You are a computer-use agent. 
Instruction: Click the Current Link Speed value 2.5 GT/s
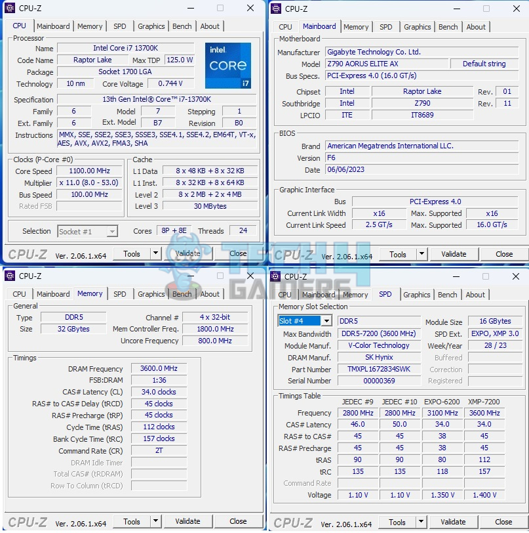pyautogui.click(x=379, y=224)
